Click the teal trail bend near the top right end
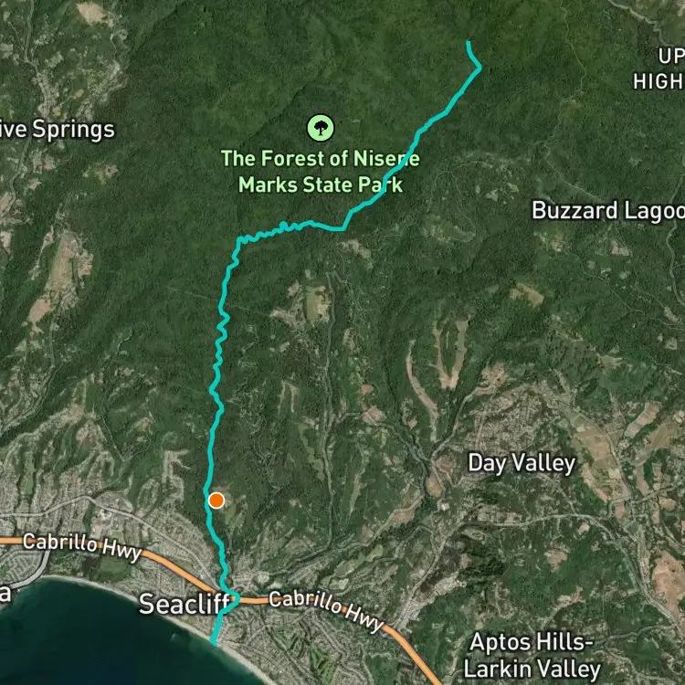Screen dimensions: 685x685 coord(479,67)
